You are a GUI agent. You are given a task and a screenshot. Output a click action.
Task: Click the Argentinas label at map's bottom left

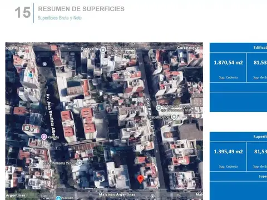[16, 195]
